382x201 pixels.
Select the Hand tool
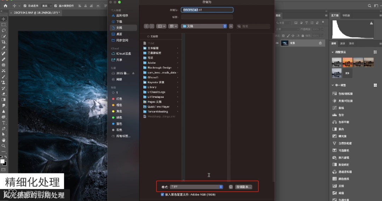[4, 140]
